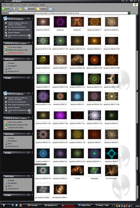The width and height of the screenshot is (140, 208).
Task: Switch to Adobe Photoshop in the taskbar
Action: click(x=85, y=205)
